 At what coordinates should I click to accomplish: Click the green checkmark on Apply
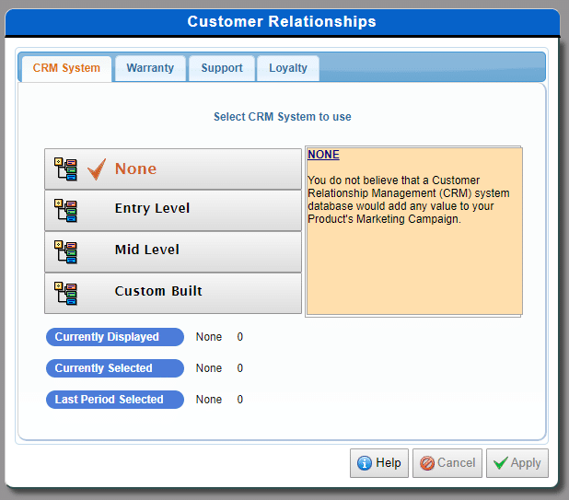tap(499, 463)
